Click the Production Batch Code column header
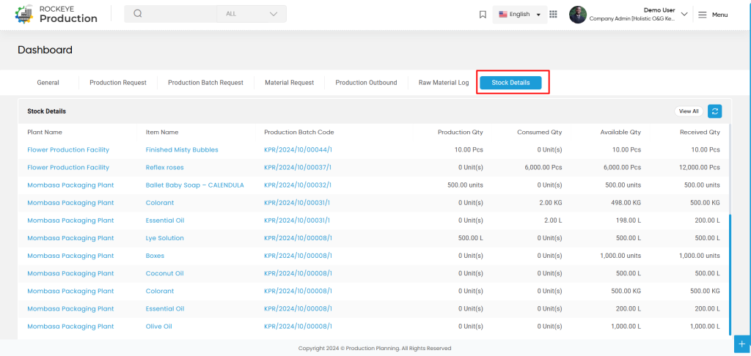 (x=299, y=132)
